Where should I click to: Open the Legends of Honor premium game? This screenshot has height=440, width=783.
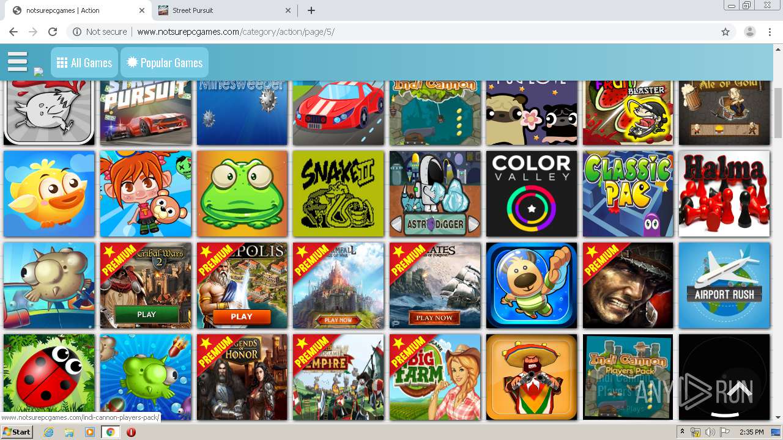click(242, 377)
